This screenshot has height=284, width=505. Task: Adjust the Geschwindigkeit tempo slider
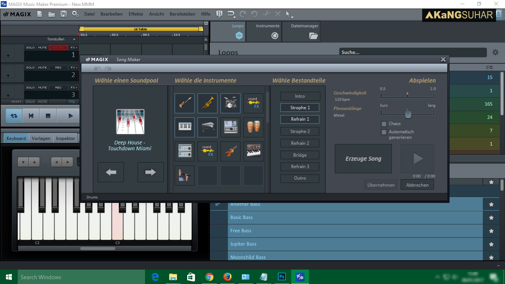pos(407,95)
